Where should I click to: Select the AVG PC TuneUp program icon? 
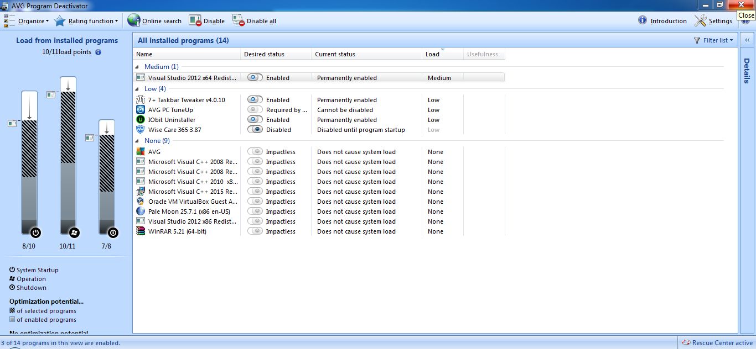click(x=141, y=110)
